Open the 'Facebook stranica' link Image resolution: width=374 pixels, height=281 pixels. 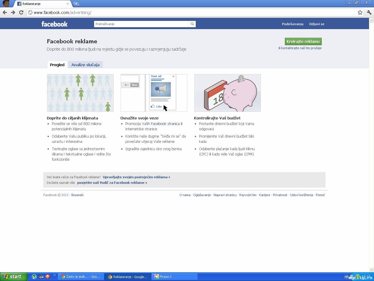tap(165, 124)
